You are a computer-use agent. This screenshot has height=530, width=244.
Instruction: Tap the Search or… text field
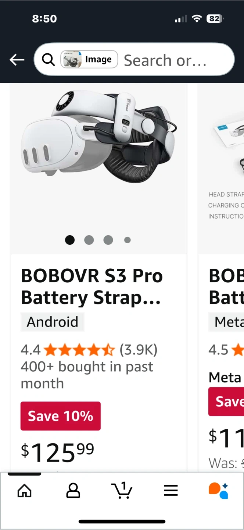click(165, 60)
